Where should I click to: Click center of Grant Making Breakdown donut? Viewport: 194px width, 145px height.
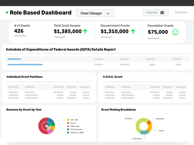pyautogui.click(x=144, y=126)
